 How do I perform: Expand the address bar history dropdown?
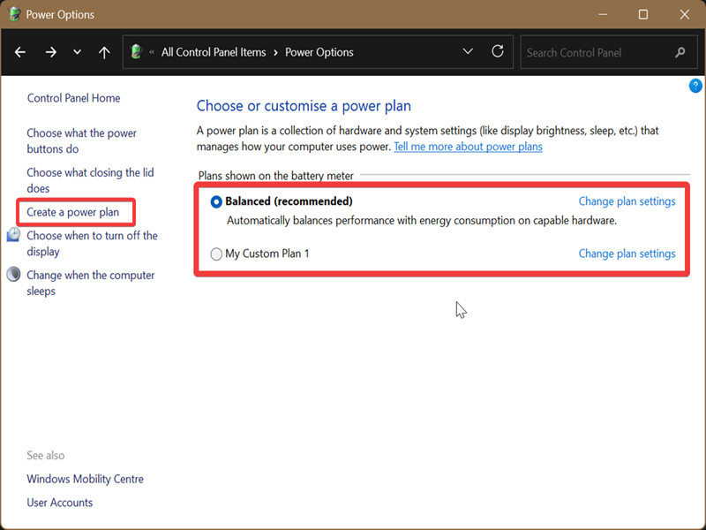point(468,52)
